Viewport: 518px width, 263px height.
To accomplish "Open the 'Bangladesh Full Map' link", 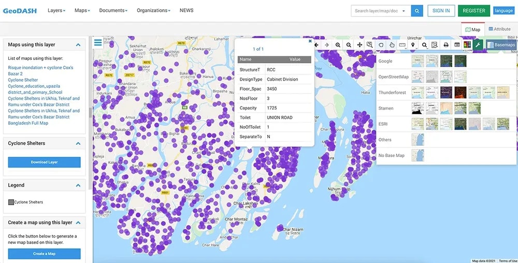I will (28, 123).
